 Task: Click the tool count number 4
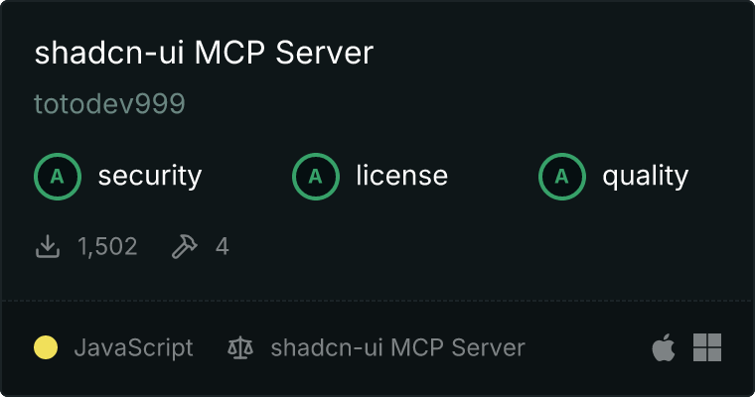222,246
